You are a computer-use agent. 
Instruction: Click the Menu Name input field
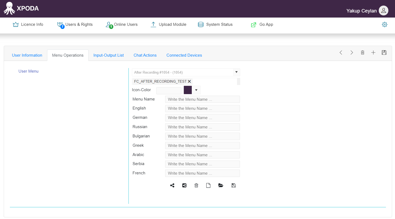202,99
